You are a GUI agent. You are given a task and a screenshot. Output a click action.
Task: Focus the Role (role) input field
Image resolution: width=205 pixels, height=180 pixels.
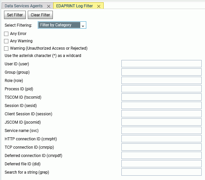(162, 80)
